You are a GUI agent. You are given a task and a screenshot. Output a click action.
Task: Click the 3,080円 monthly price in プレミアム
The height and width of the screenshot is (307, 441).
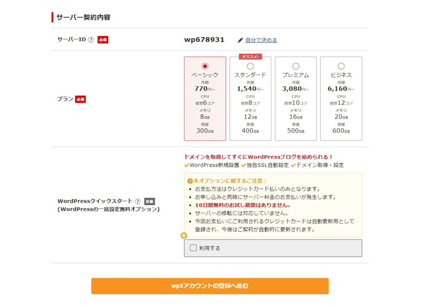pyautogui.click(x=296, y=89)
